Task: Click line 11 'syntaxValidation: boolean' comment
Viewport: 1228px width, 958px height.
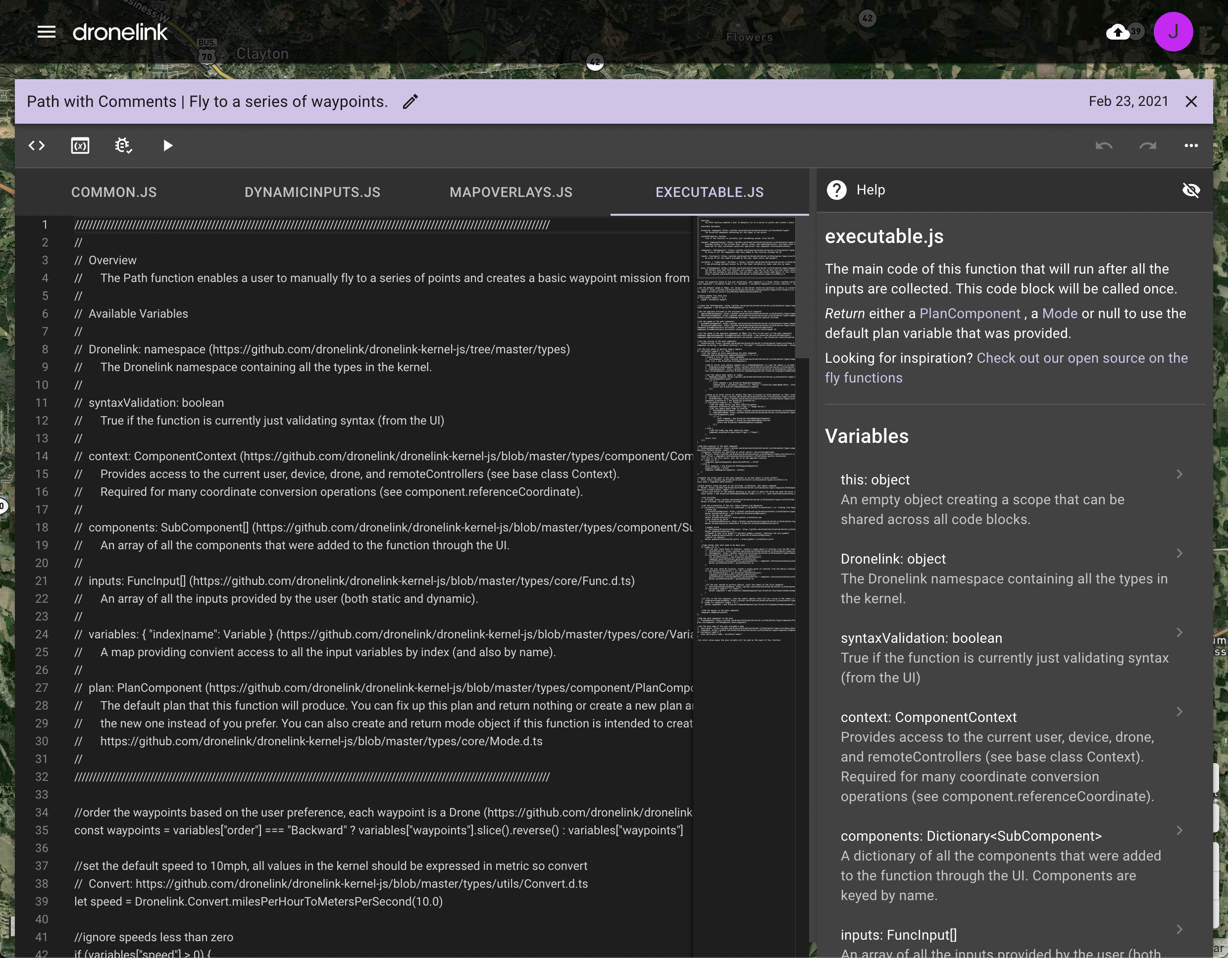Action: (149, 402)
